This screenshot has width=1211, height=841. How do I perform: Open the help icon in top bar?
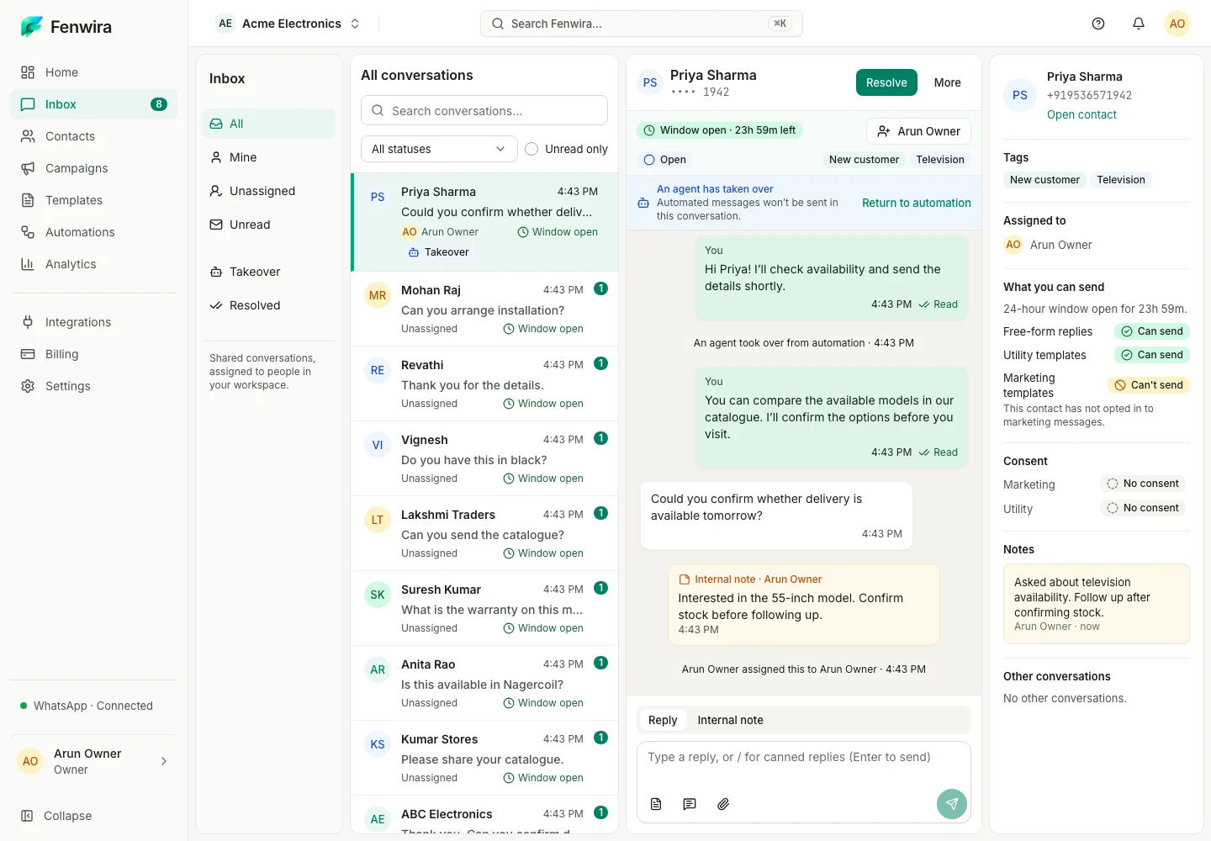click(x=1098, y=24)
